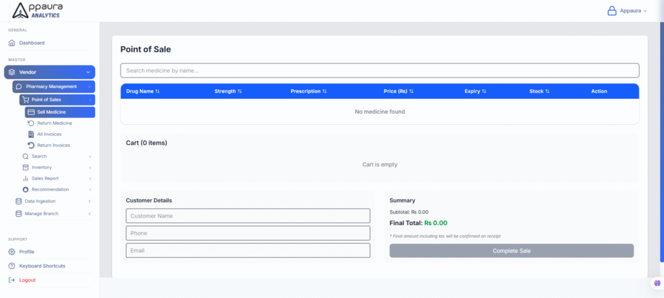Screen dimensions: 664x298
Task: Open the Appaura user account dropdown
Action: tap(626, 10)
